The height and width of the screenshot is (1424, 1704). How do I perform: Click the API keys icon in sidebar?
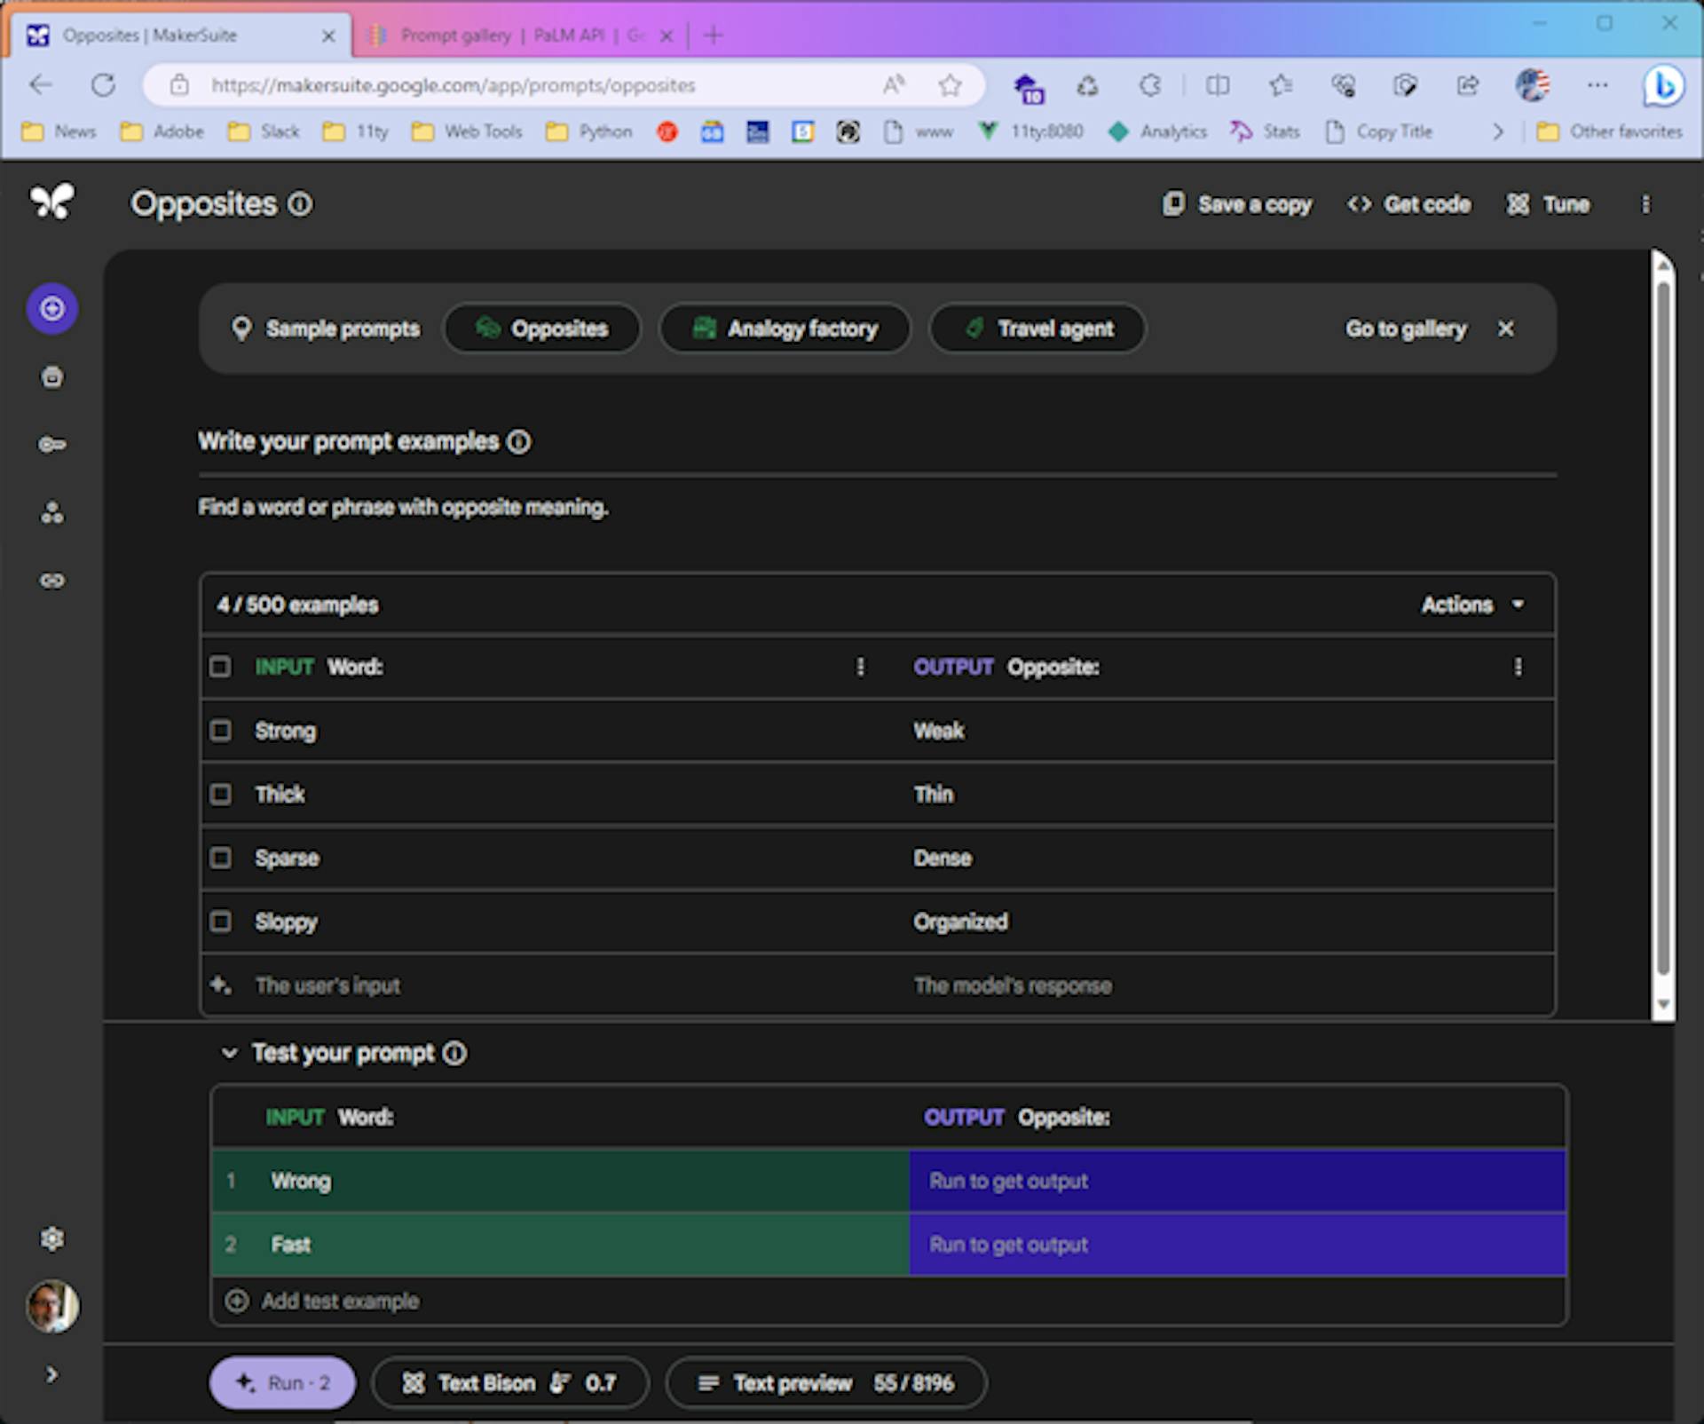52,443
